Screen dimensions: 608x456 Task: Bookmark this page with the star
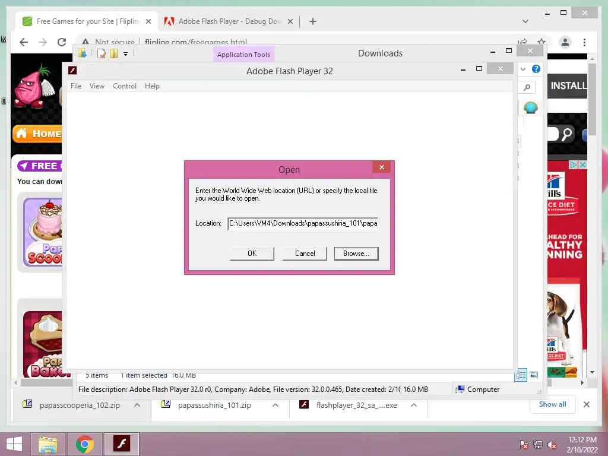coord(541,41)
